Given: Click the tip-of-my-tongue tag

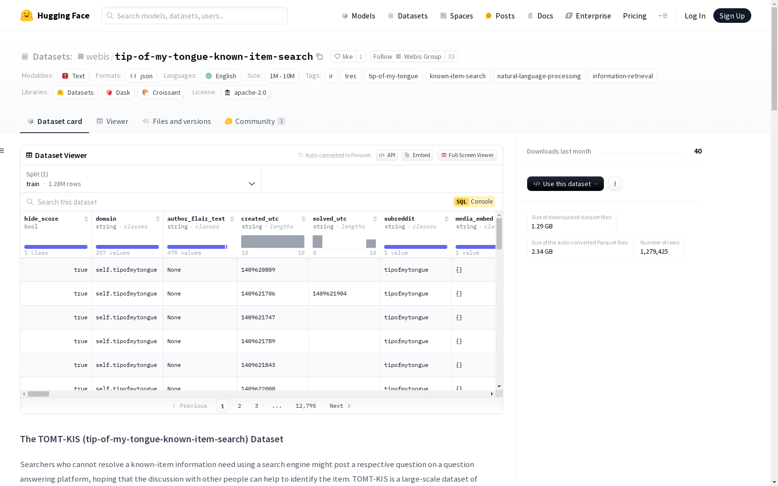Looking at the screenshot, I should point(393,76).
